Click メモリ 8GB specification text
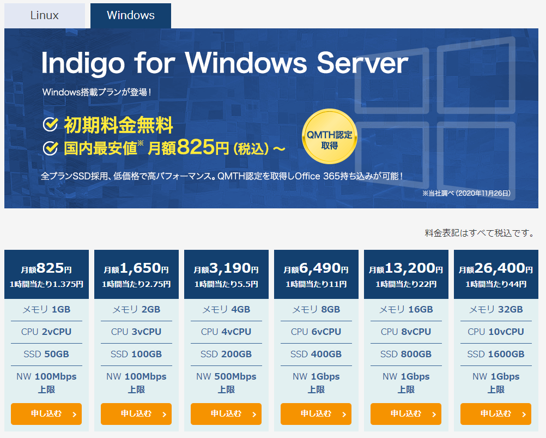 [x=316, y=309]
